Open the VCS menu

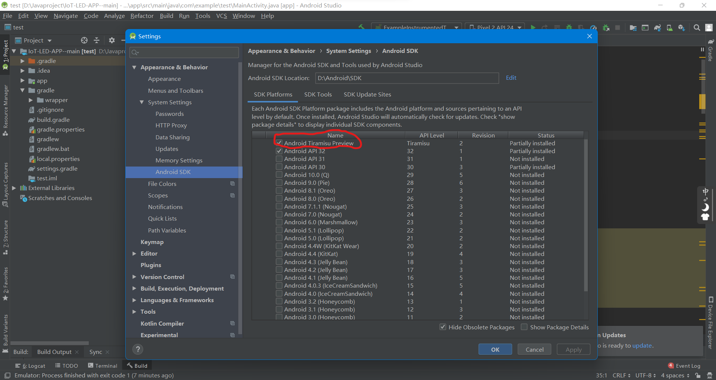222,16
